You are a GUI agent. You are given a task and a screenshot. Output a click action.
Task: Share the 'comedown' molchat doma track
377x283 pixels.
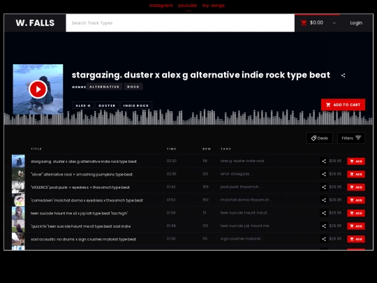click(x=324, y=201)
